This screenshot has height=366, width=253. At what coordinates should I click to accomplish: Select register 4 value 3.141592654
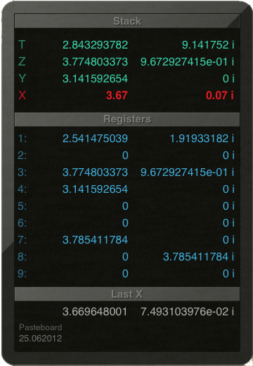(x=95, y=189)
